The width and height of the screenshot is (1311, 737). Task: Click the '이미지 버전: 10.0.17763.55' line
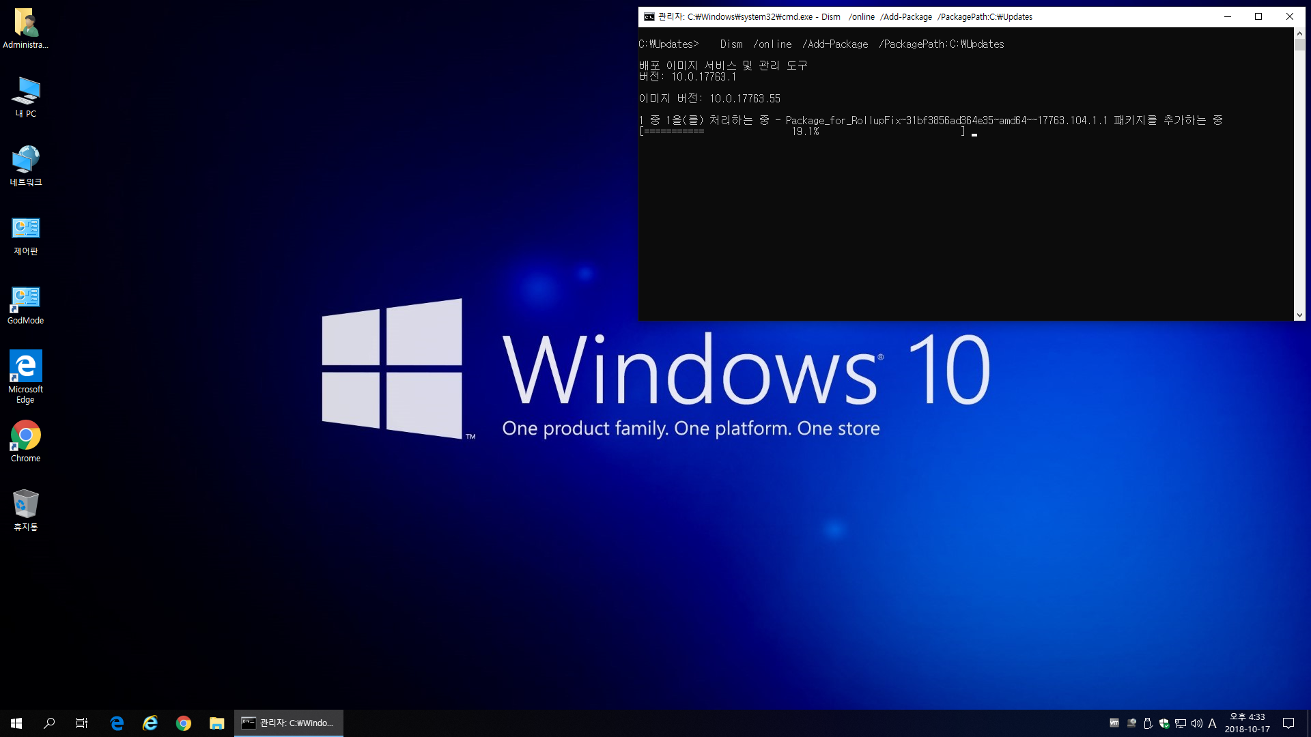click(x=709, y=99)
